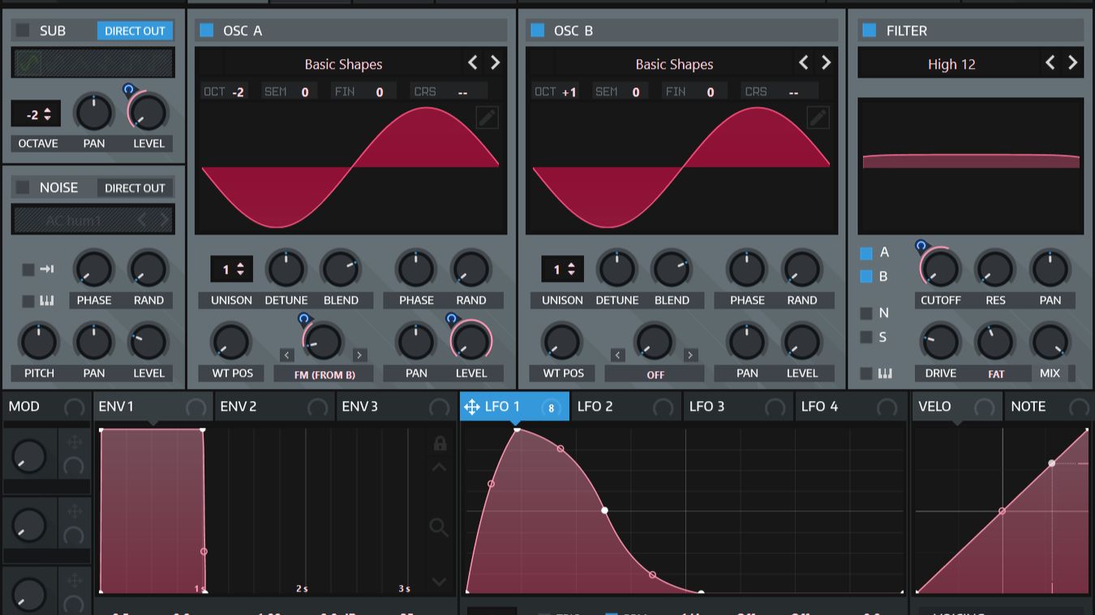The width and height of the screenshot is (1095, 615).
Task: Click the LFO 1 drag-handle cross icon
Action: (472, 407)
